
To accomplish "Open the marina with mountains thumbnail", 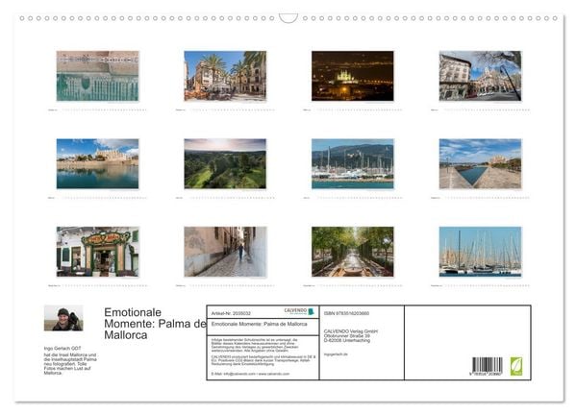I will (x=353, y=163).
